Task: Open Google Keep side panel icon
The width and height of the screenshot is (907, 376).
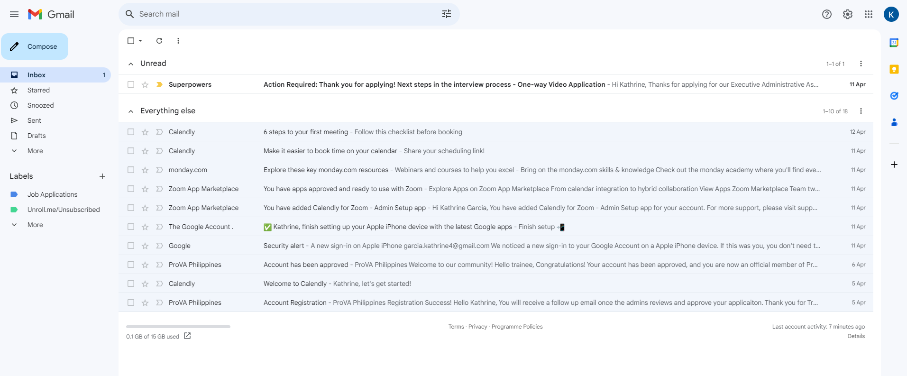Action: 894,70
